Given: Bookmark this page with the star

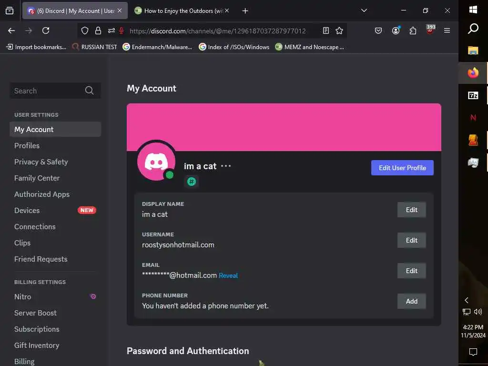Looking at the screenshot, I should pyautogui.click(x=339, y=30).
